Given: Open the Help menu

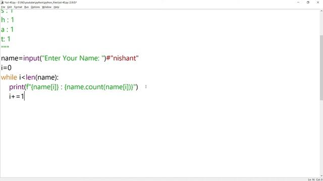Looking at the screenshot, I should (x=56, y=7).
